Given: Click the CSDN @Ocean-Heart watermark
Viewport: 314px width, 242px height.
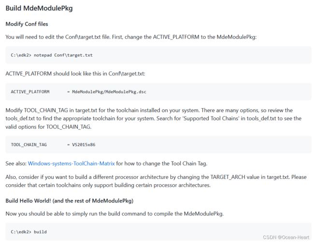Looking at the screenshot, I should pyautogui.click(x=286, y=237).
